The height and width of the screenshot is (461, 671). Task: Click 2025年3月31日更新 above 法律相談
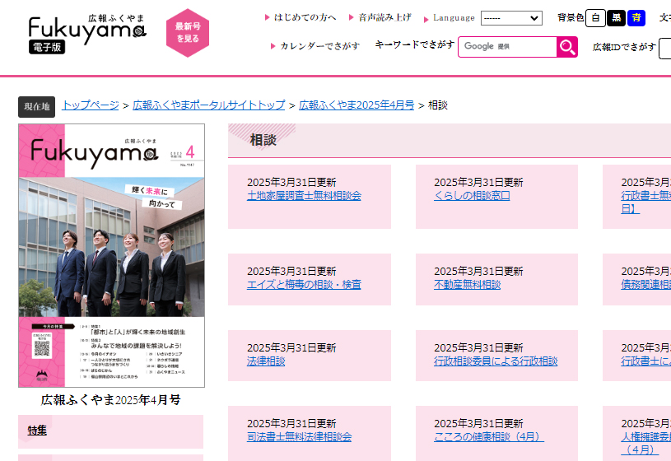point(291,348)
